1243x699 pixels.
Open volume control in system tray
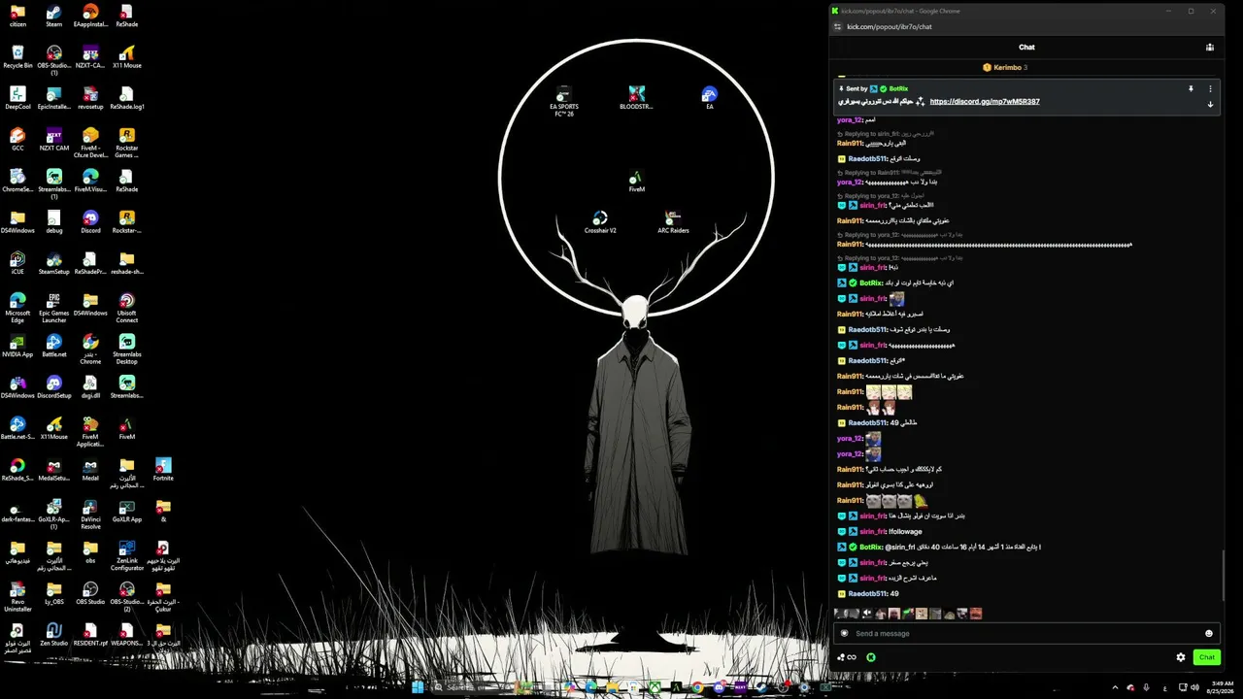(1193, 687)
